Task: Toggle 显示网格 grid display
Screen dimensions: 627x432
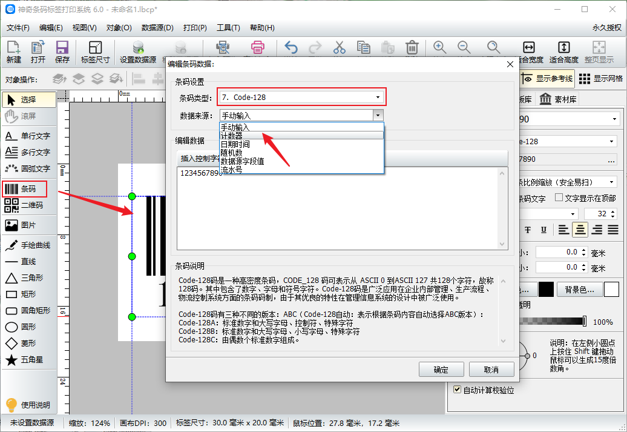Action: pyautogui.click(x=600, y=79)
